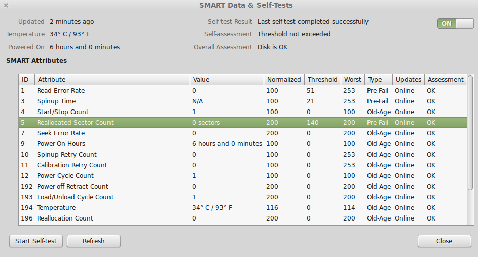The image size is (478, 257).
Task: Sort by Attribute column header
Action: (x=112, y=79)
